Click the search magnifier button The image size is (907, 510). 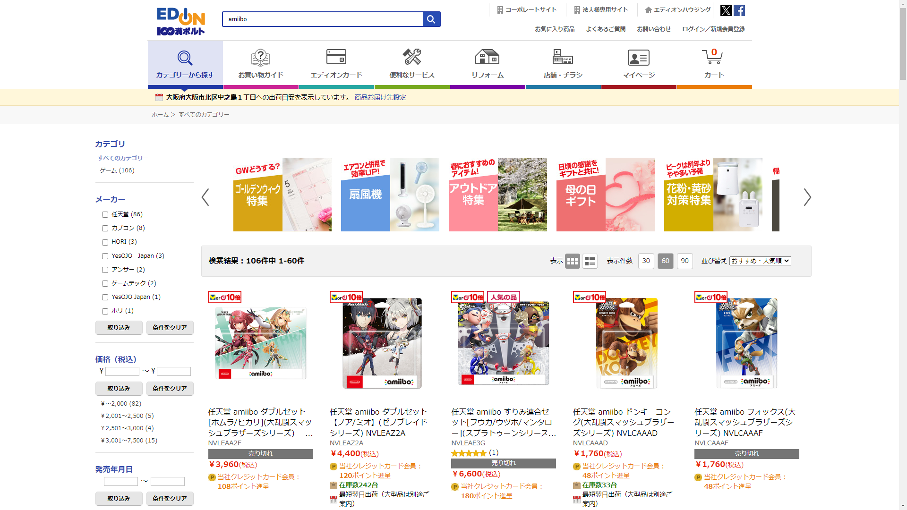(431, 19)
